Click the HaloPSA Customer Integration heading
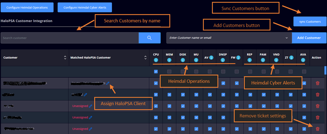Viewport: 327px width, 134px height. click(26, 21)
